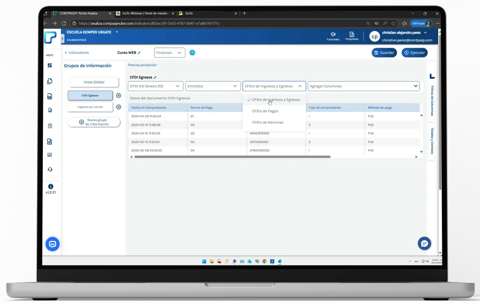The image size is (480, 306).
Task: Open browser settings three-dots menu
Action: 438,23
